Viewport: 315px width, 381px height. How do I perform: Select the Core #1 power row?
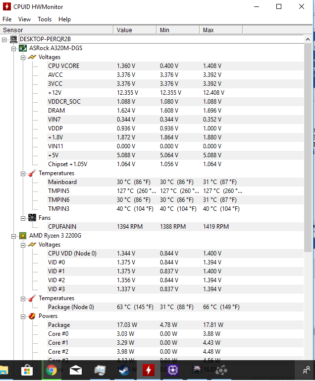tap(175, 343)
